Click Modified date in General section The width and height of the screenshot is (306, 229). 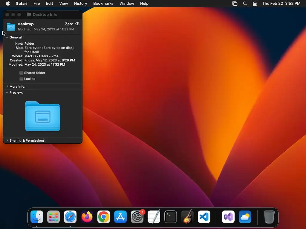tap(45, 64)
